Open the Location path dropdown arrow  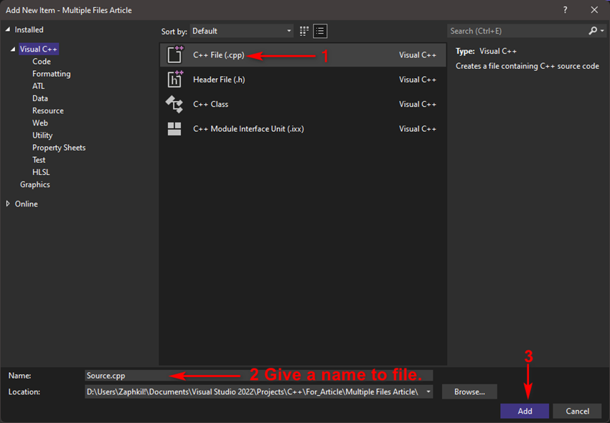pos(428,391)
